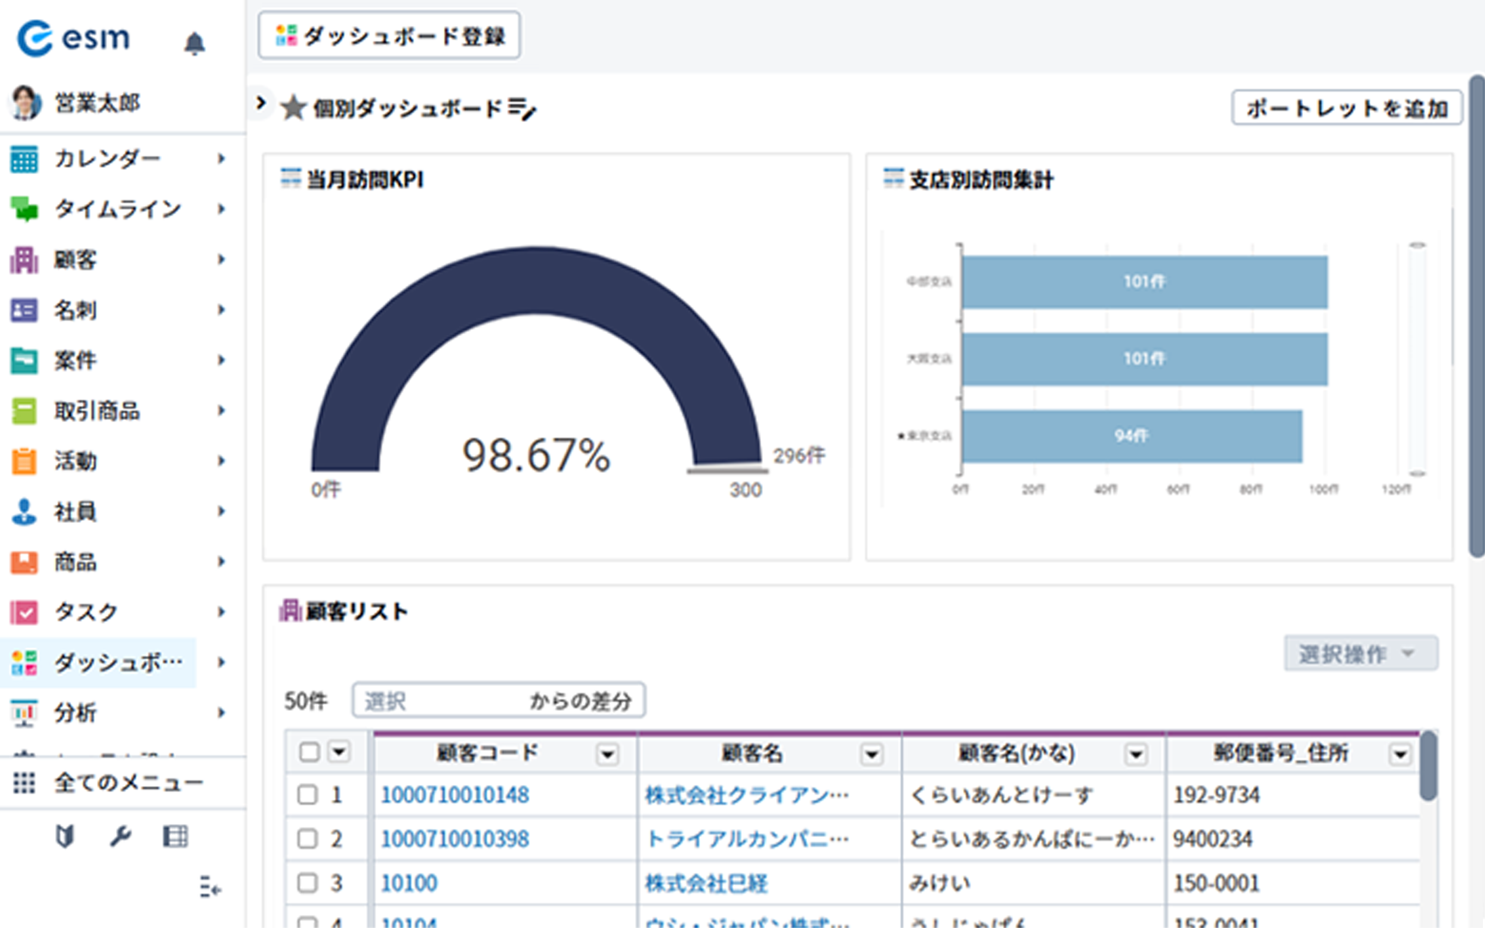
Task: Open the 顧客 (customers) sidebar icon
Action: pyautogui.click(x=25, y=260)
